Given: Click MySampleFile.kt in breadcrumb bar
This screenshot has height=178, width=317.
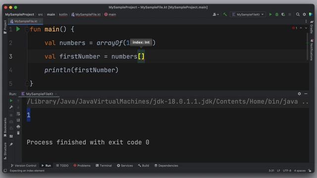Looking at the screenshot, I should 86,14.
